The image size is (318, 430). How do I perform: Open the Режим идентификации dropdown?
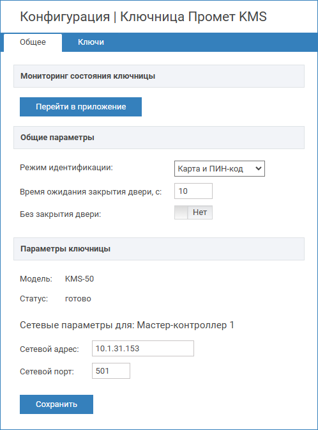point(220,169)
